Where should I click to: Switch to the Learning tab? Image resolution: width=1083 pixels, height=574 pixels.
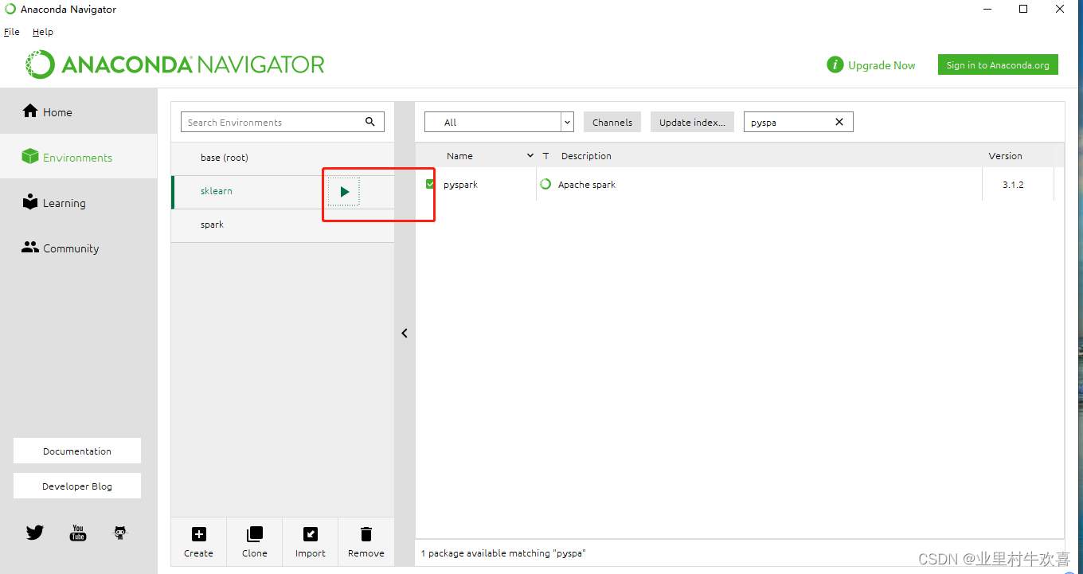(x=79, y=203)
